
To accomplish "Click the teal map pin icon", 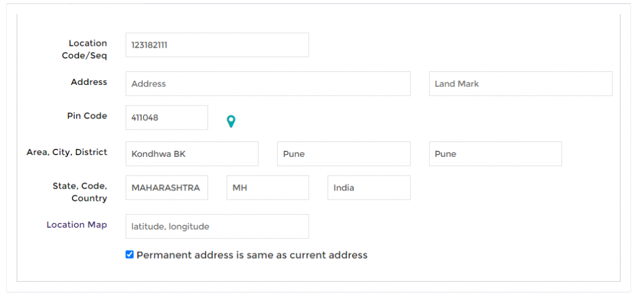I will pos(231,121).
